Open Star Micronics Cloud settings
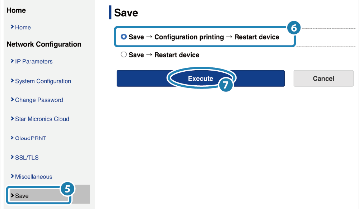 click(x=42, y=119)
